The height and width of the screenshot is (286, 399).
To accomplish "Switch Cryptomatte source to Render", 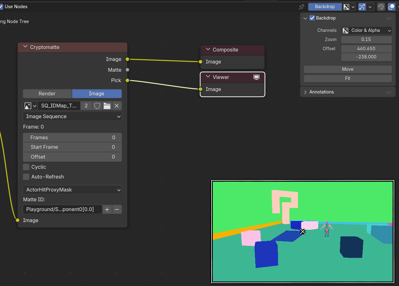I will point(47,94).
